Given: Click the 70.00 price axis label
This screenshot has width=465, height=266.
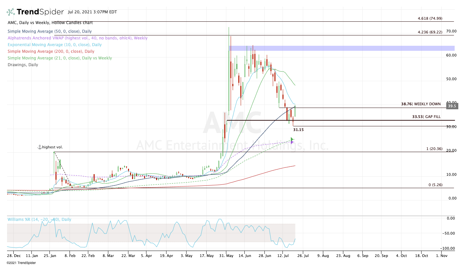Looking at the screenshot, I should (452, 31).
